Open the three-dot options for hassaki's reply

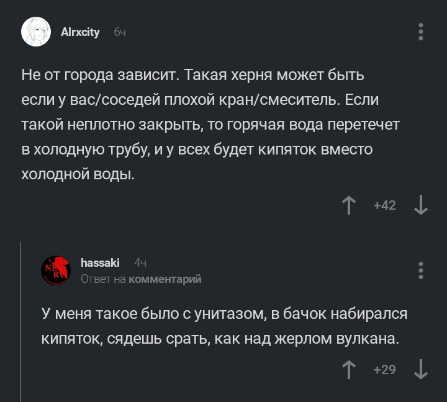tap(421, 270)
